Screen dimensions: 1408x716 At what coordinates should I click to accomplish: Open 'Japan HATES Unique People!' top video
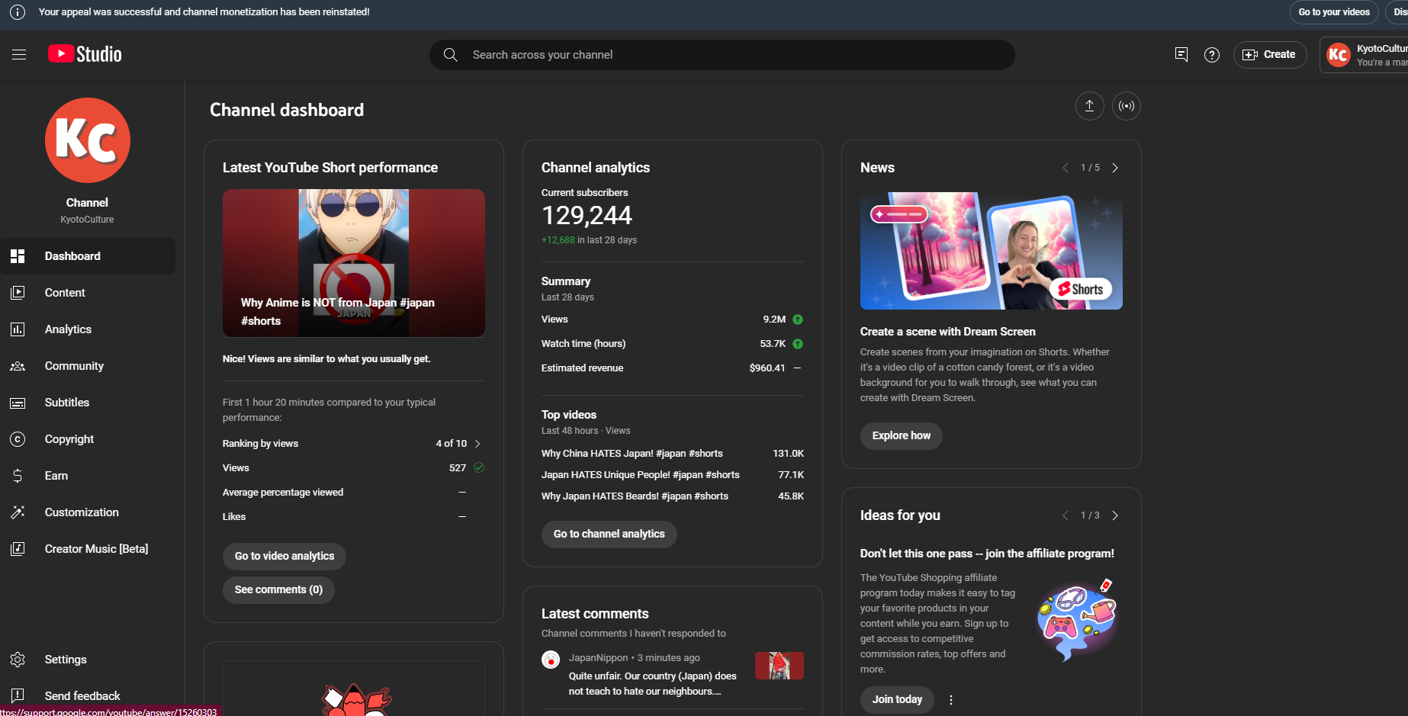pos(641,475)
